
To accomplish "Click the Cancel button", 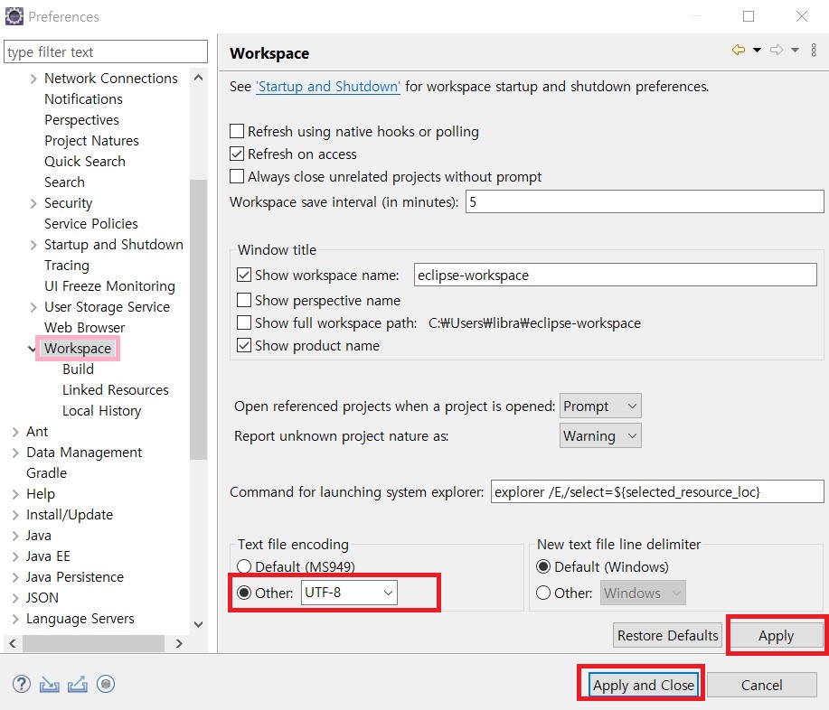I will (761, 686).
